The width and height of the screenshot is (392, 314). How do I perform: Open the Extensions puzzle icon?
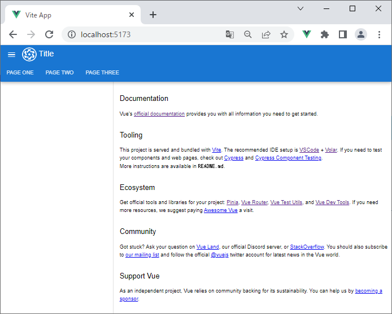click(x=324, y=34)
